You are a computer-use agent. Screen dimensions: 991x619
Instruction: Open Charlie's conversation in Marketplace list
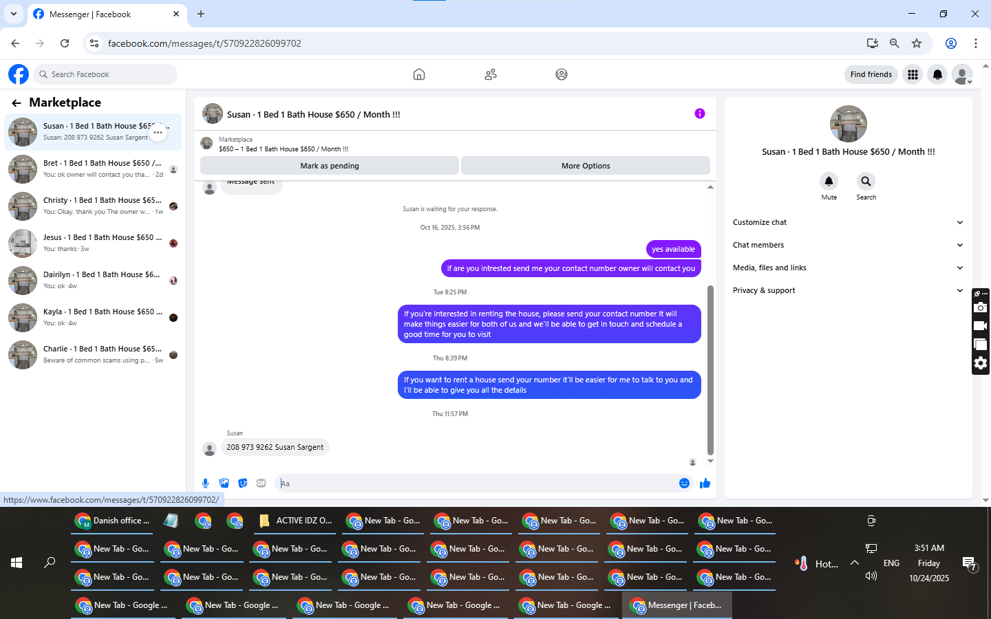click(x=94, y=355)
